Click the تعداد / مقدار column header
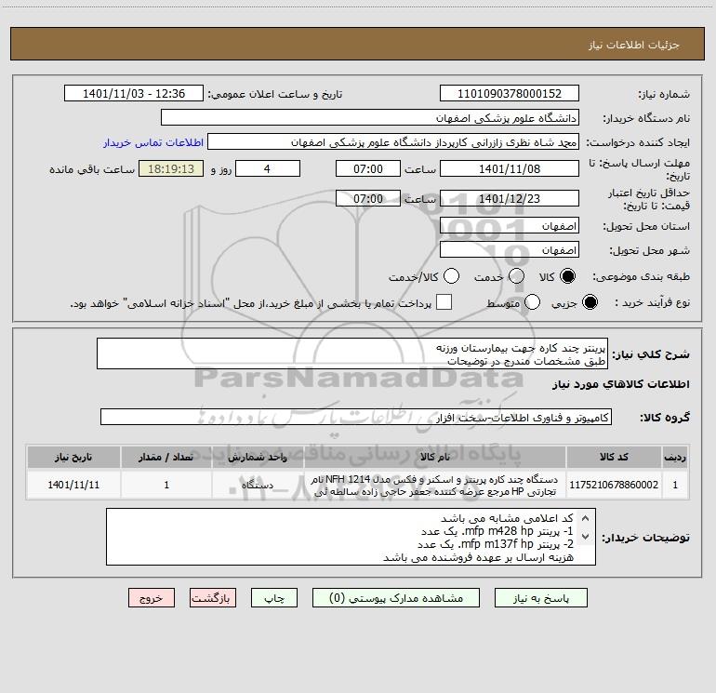 click(166, 457)
